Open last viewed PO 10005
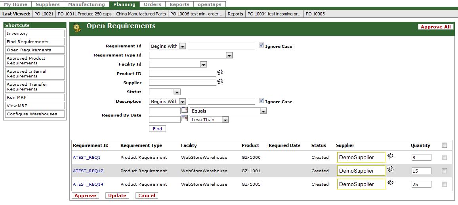The width and height of the screenshot is (458, 205). click(315, 14)
